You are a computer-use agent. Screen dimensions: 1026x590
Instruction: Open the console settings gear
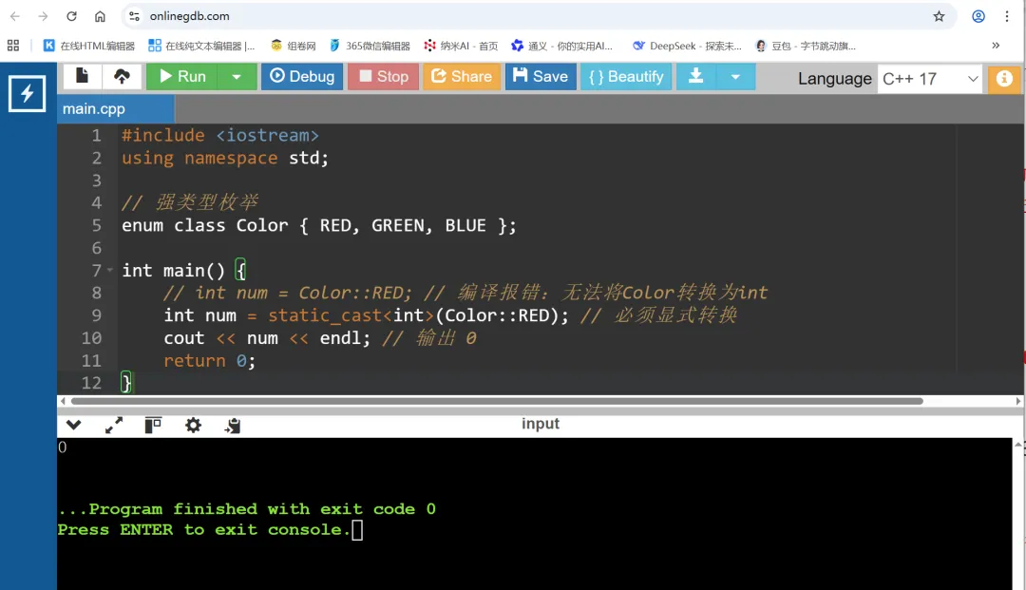(193, 425)
